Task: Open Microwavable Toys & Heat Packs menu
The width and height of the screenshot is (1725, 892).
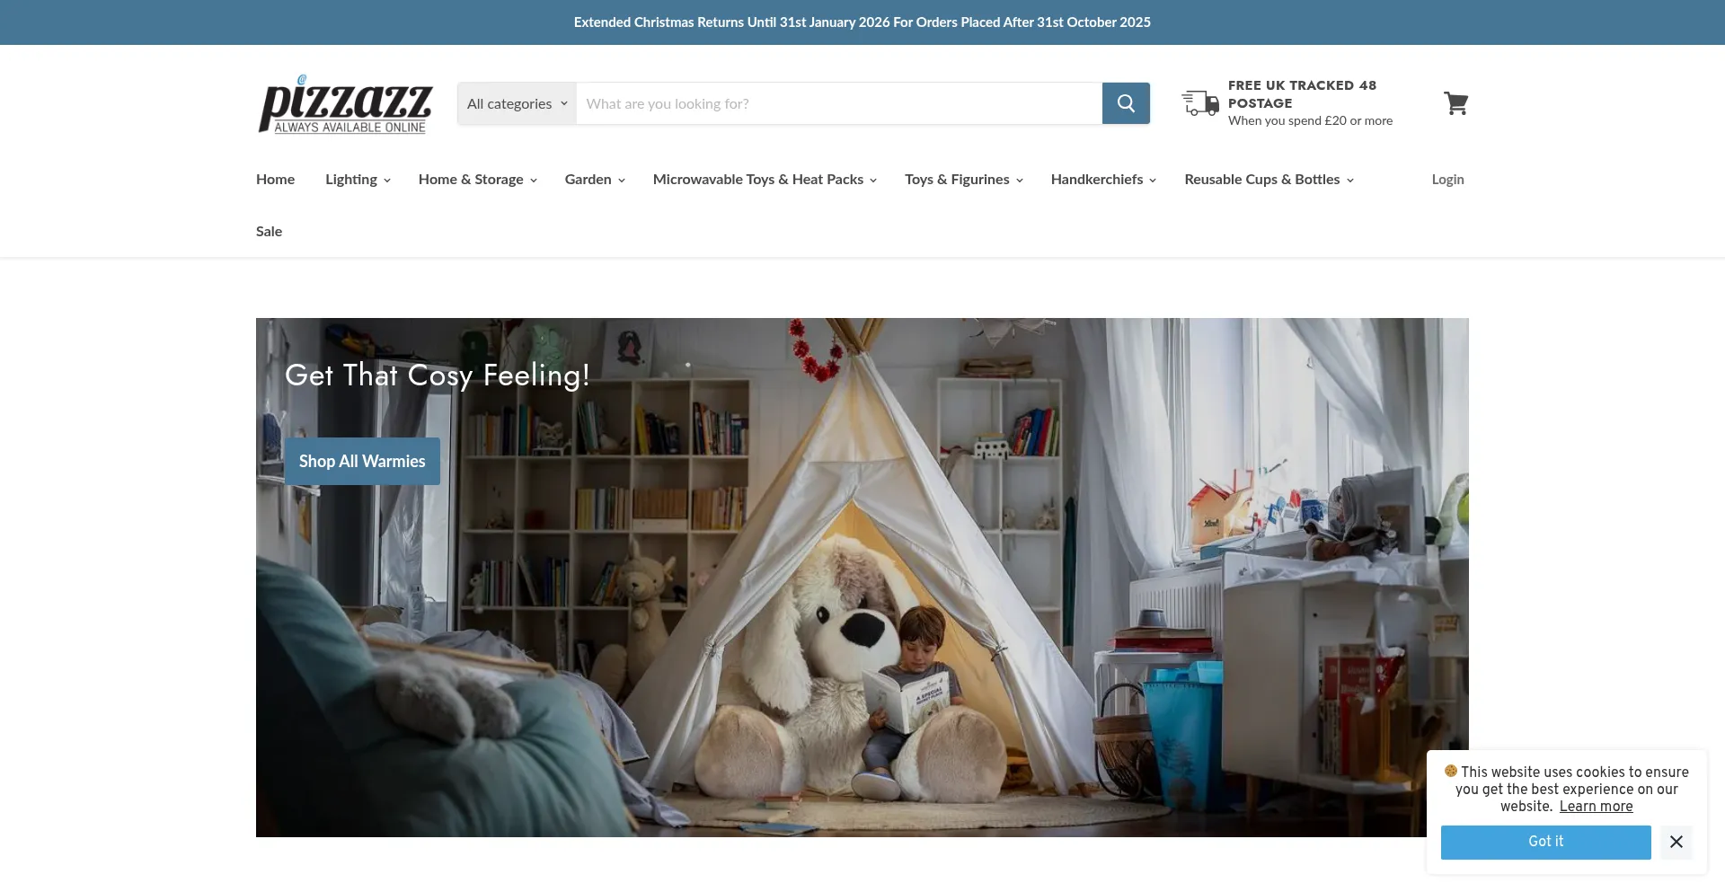Action: click(x=765, y=180)
